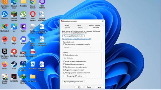Screen dimensions: 161x90
Task: Confirm the dialog with the OK button
Action: point(79,87)
